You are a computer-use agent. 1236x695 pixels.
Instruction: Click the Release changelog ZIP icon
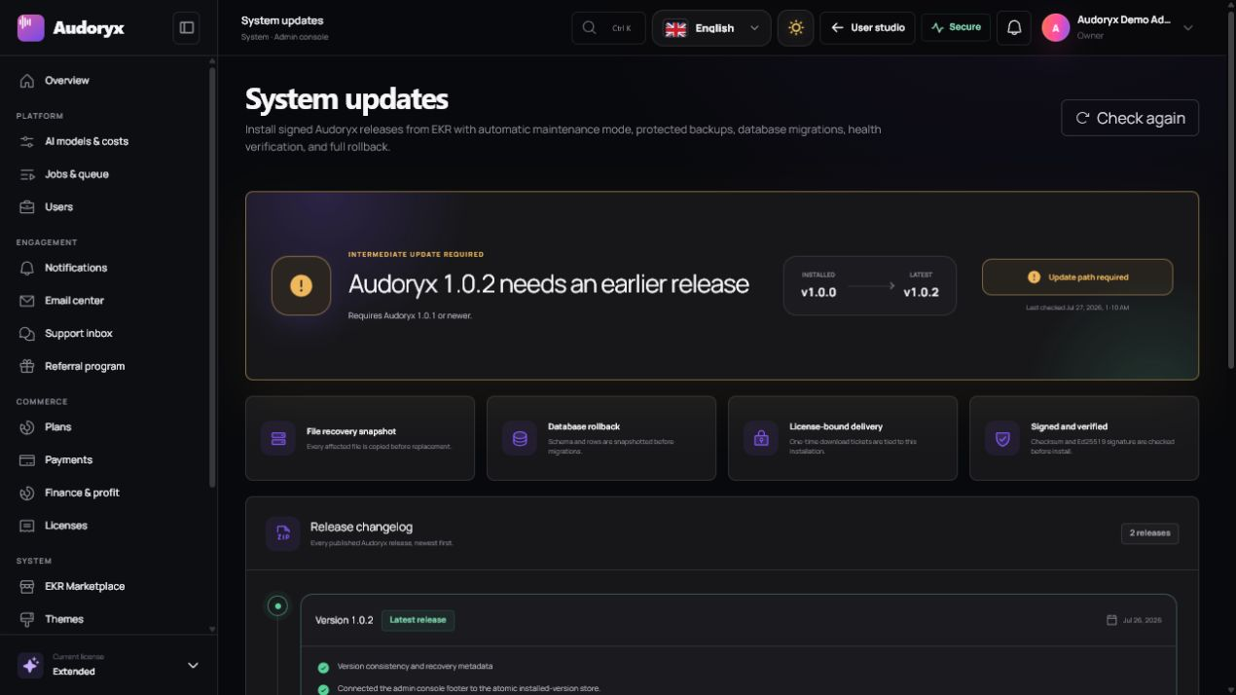pos(283,533)
